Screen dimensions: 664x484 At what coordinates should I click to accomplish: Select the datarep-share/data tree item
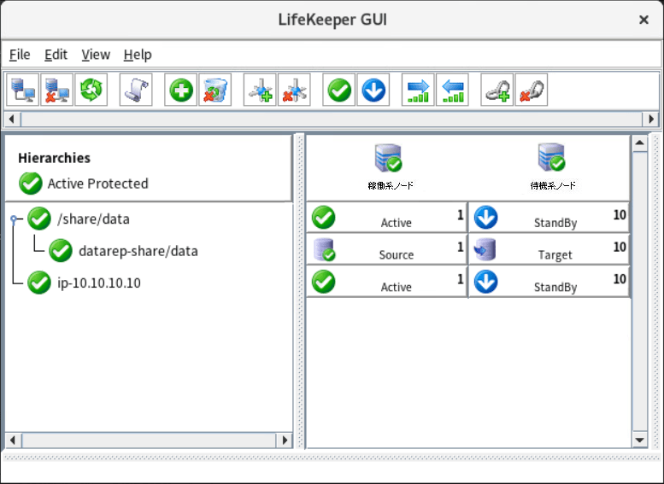click(138, 251)
